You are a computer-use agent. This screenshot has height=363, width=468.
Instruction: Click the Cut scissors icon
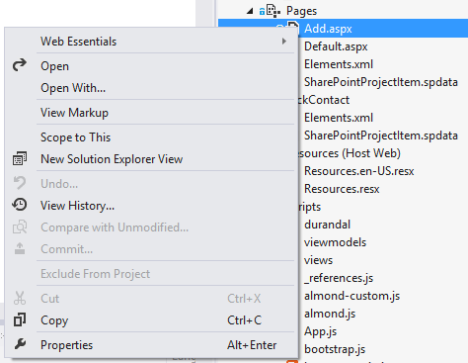20,298
